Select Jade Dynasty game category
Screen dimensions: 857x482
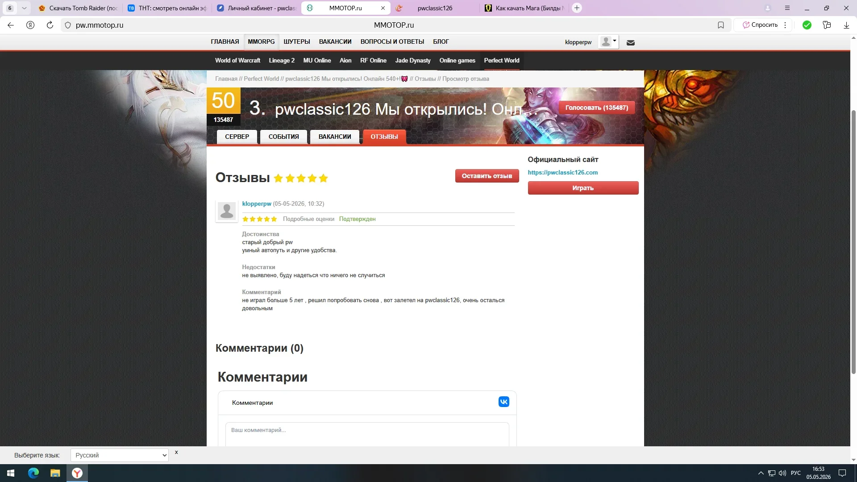pyautogui.click(x=413, y=60)
